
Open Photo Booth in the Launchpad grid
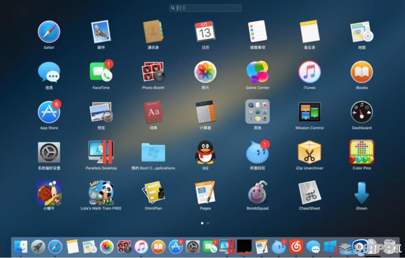[x=153, y=72]
